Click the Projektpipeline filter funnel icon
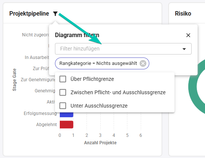Viewport: 205px width, 158px height. pyautogui.click(x=55, y=14)
